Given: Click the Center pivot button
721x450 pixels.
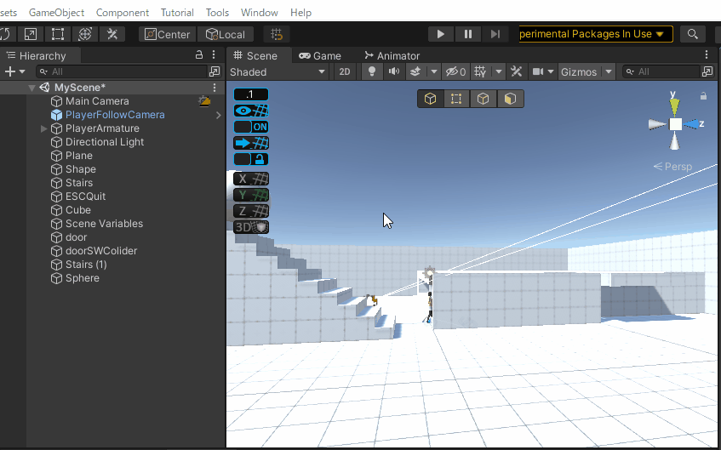Looking at the screenshot, I should [x=167, y=34].
